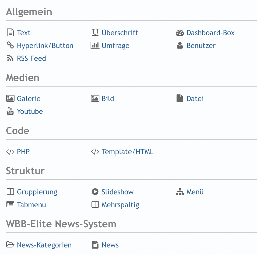
Task: Click the sitemap icon beside Menü
Action: point(180,192)
